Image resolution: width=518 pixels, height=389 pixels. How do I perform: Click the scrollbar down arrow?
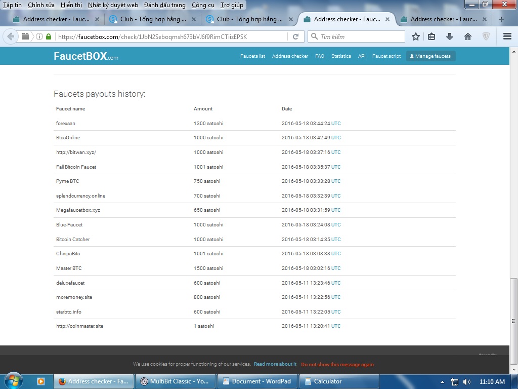pos(513,369)
